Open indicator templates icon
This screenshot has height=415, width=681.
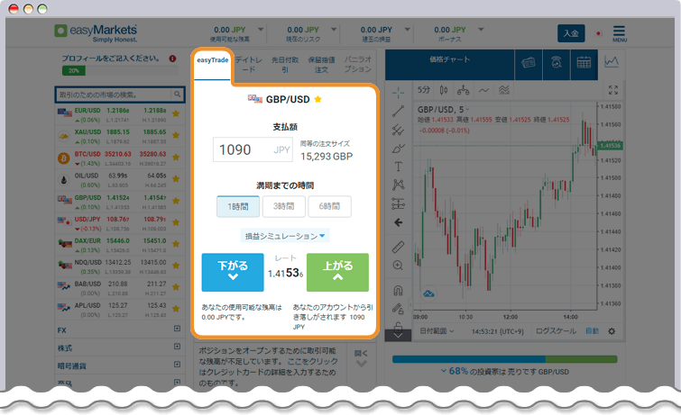504,90
